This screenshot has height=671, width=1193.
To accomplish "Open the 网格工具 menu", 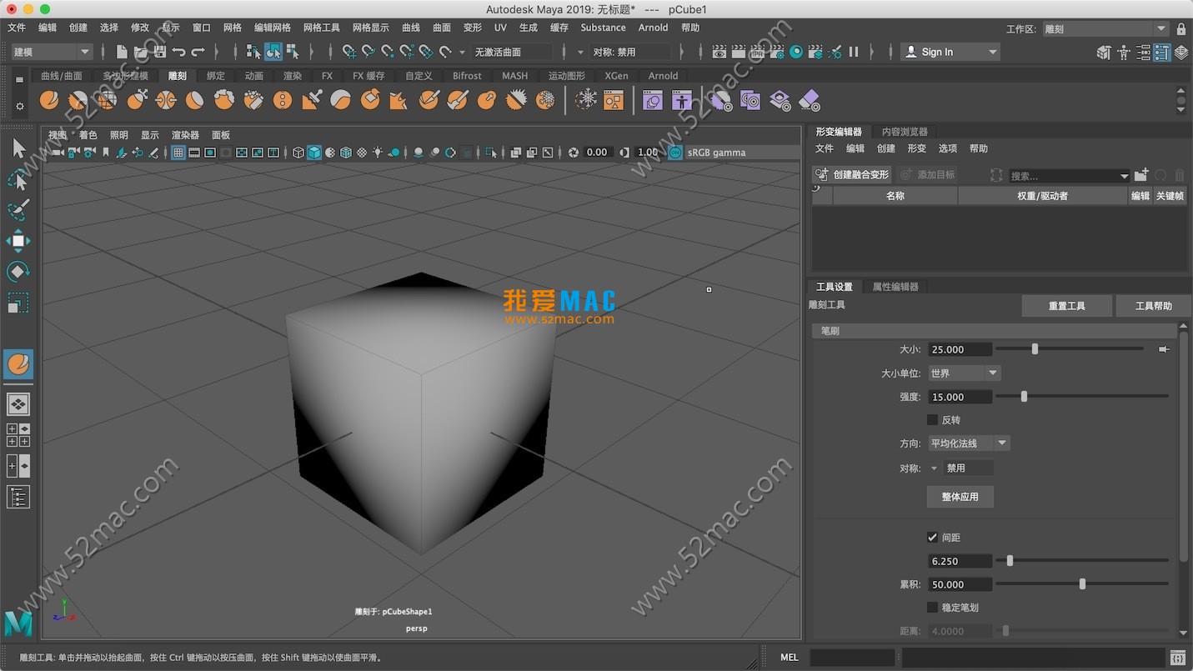I will [x=322, y=28].
